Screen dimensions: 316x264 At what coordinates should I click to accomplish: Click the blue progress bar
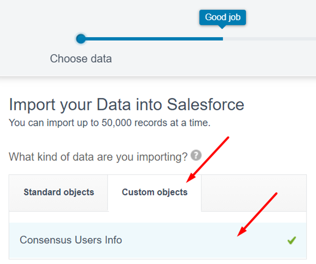pos(154,39)
